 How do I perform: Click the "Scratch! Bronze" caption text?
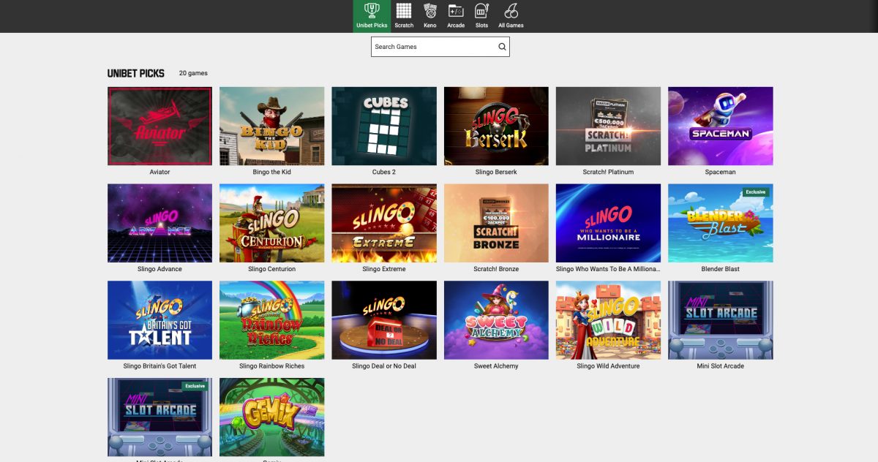click(x=496, y=269)
